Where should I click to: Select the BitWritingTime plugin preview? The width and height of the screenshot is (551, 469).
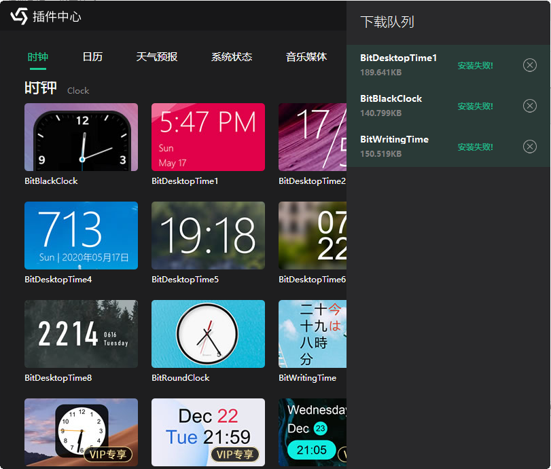pyautogui.click(x=312, y=333)
